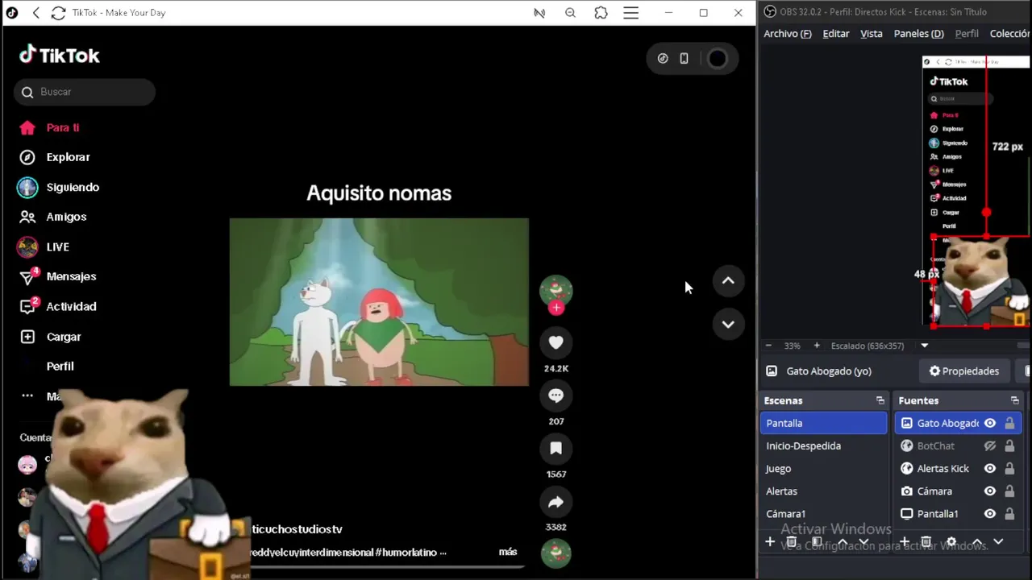The width and height of the screenshot is (1032, 580).
Task: Open OBS Archivo menu
Action: [x=787, y=34]
